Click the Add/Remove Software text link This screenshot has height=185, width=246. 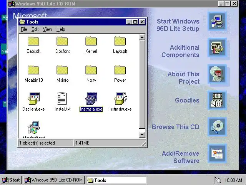[181, 157]
